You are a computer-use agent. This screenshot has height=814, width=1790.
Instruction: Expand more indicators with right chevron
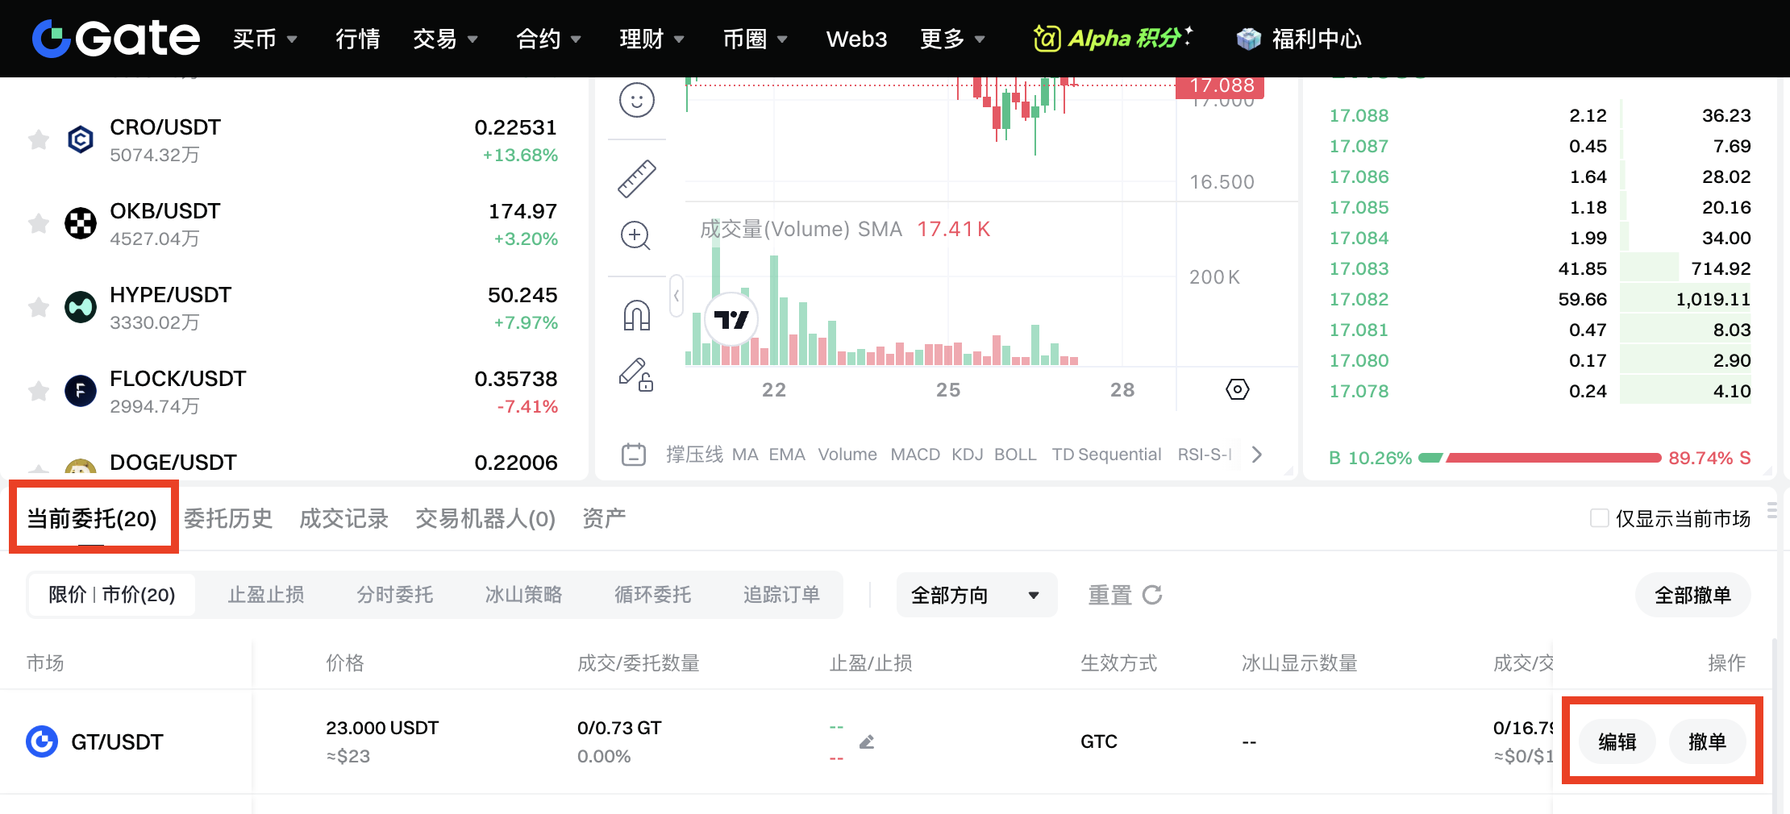tap(1256, 455)
